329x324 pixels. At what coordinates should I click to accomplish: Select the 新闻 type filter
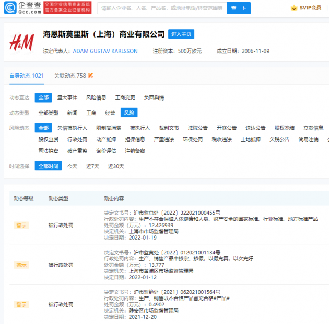pos(73,113)
